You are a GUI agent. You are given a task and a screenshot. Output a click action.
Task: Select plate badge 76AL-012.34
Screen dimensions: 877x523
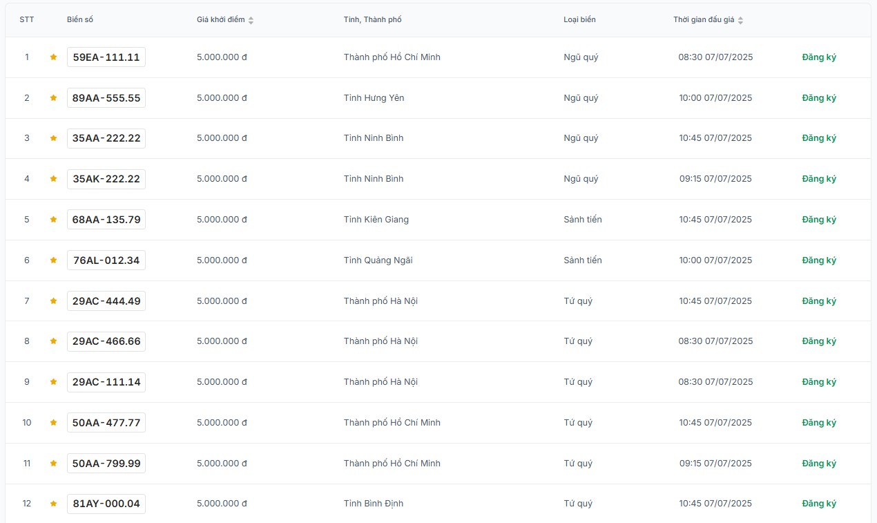tap(106, 260)
